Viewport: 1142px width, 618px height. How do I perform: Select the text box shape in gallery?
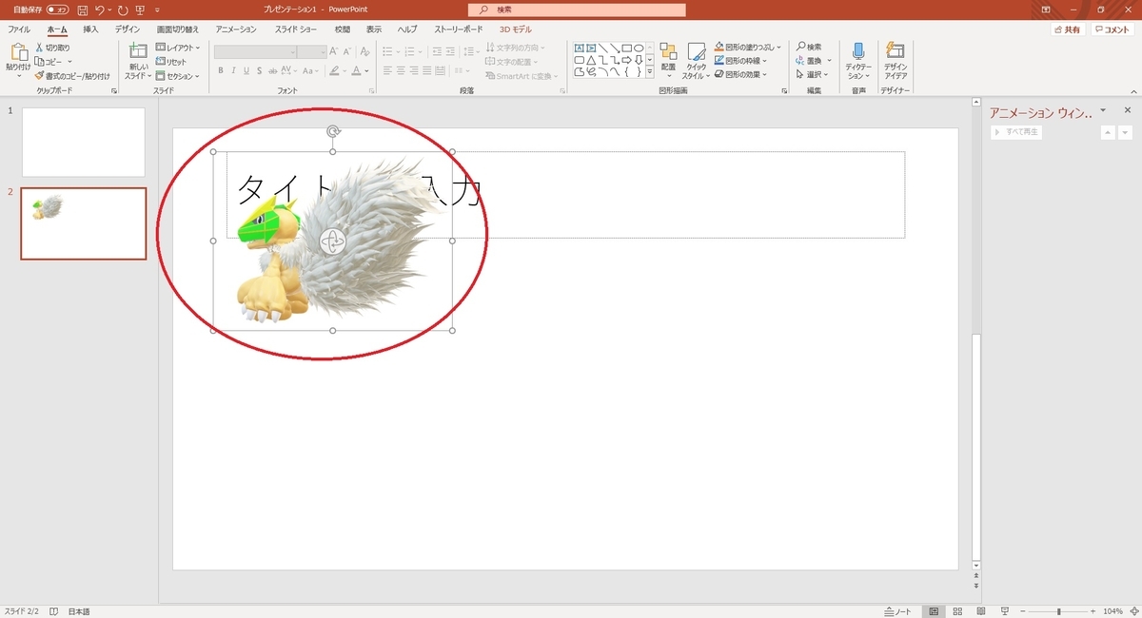(580, 48)
